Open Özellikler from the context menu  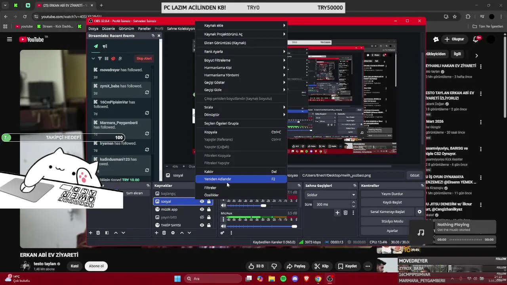[x=241, y=195]
